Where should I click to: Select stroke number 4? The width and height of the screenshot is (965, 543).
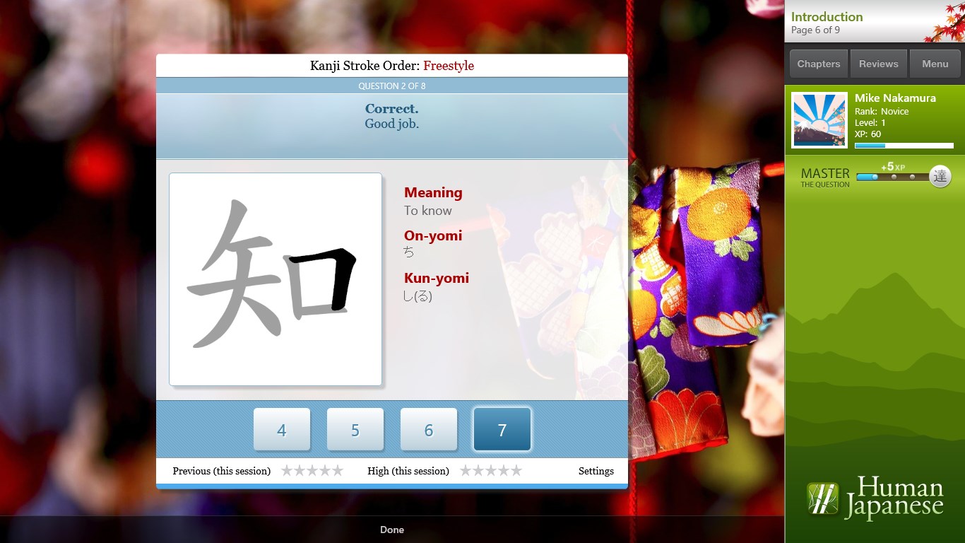(x=282, y=430)
